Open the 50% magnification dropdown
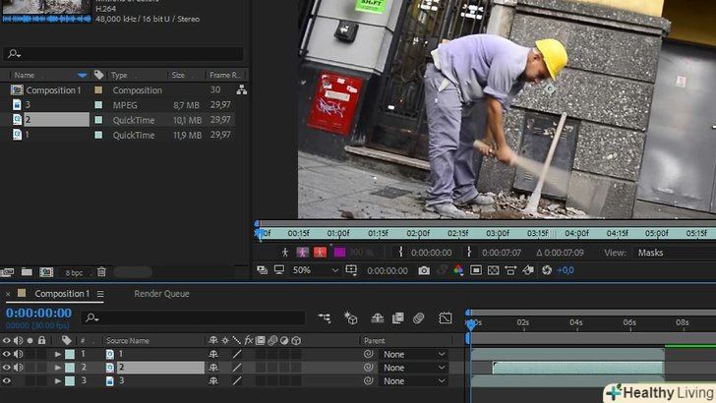This screenshot has height=403, width=716. click(x=315, y=270)
